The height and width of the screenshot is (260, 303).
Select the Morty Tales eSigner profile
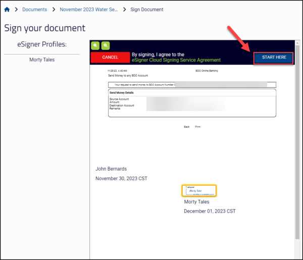42,60
